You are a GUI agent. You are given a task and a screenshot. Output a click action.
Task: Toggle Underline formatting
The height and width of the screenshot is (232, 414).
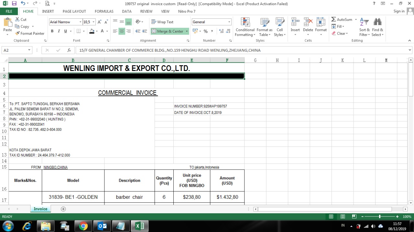66,31
